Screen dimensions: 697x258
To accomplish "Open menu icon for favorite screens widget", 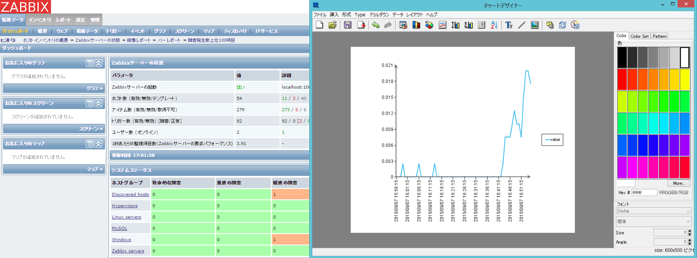I will point(90,103).
